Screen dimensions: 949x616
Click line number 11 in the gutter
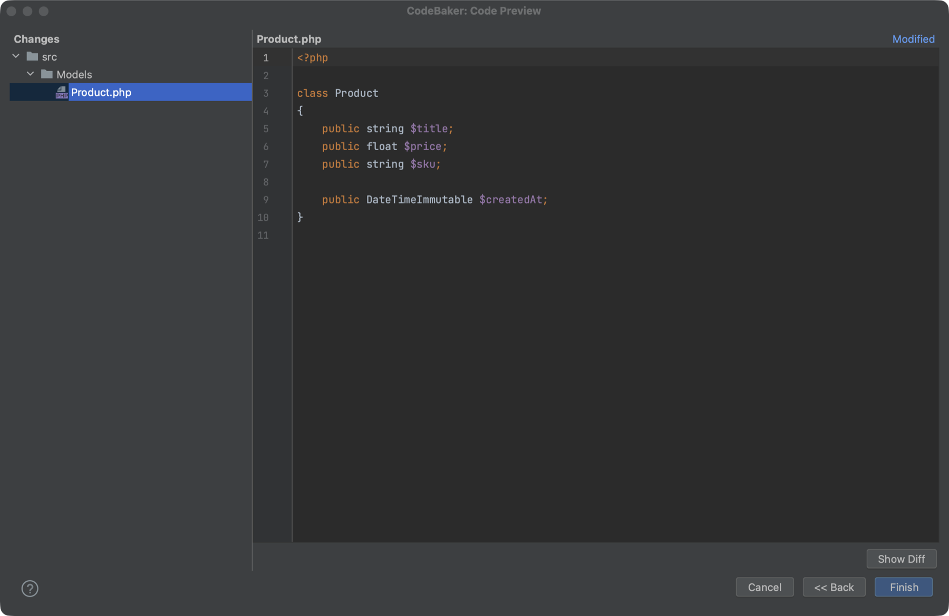(263, 236)
